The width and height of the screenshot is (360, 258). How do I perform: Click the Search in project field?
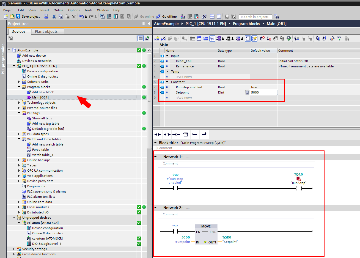[x=255, y=17]
